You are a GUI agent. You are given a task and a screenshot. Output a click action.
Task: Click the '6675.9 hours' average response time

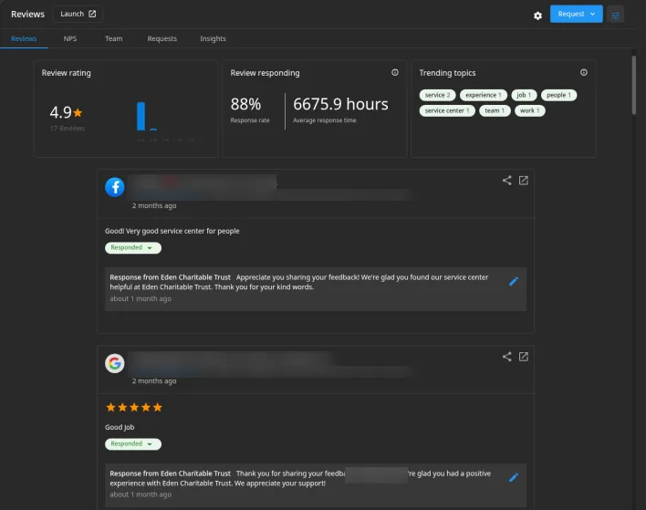340,104
